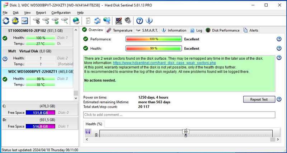Viewport: 287px width, 153px height.
Task: Click the Performance 100 % gradient bar
Action: tap(154, 39)
